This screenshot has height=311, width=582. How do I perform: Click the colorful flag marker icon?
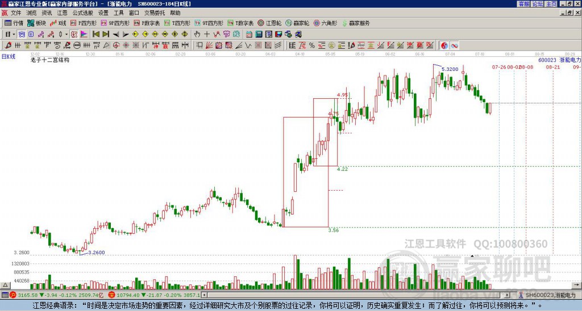[x=84, y=35]
